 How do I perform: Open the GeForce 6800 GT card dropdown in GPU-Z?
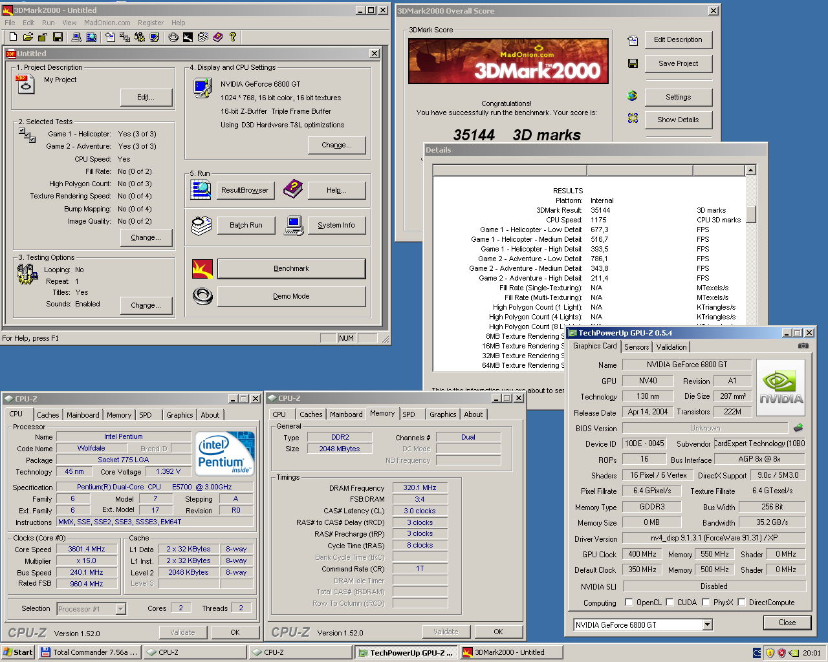click(x=707, y=625)
